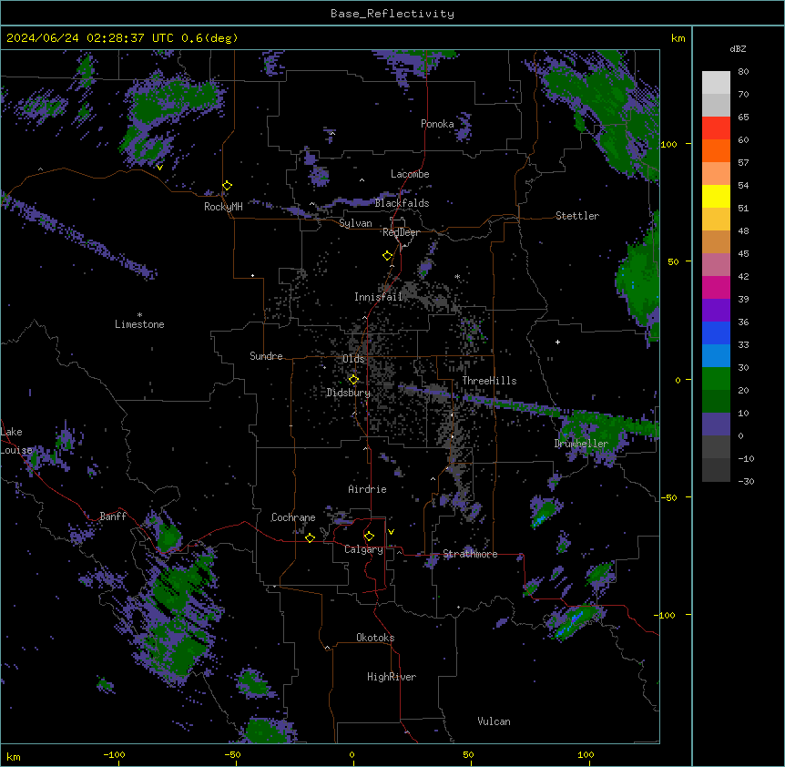Click the Banff label
The width and height of the screenshot is (785, 767).
(x=113, y=516)
